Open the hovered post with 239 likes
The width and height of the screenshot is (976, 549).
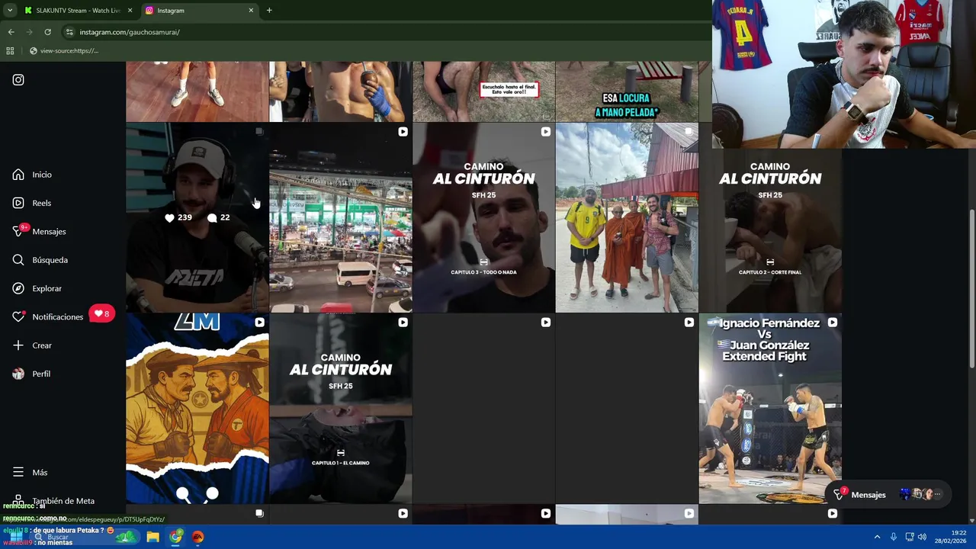pyautogui.click(x=197, y=218)
